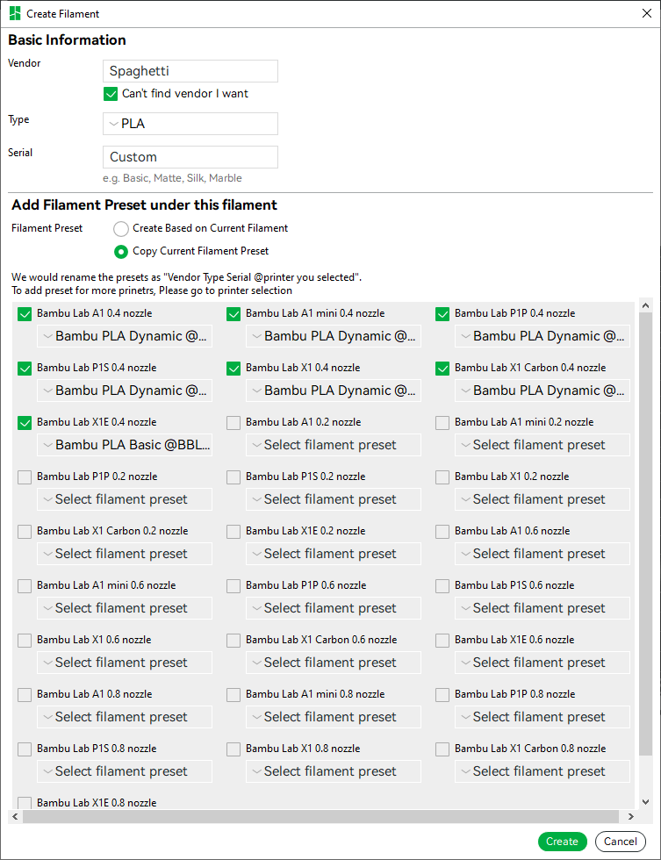
Task: Enable Bambu Lab A1 0.2 nozzle checkbox
Action: click(x=234, y=423)
